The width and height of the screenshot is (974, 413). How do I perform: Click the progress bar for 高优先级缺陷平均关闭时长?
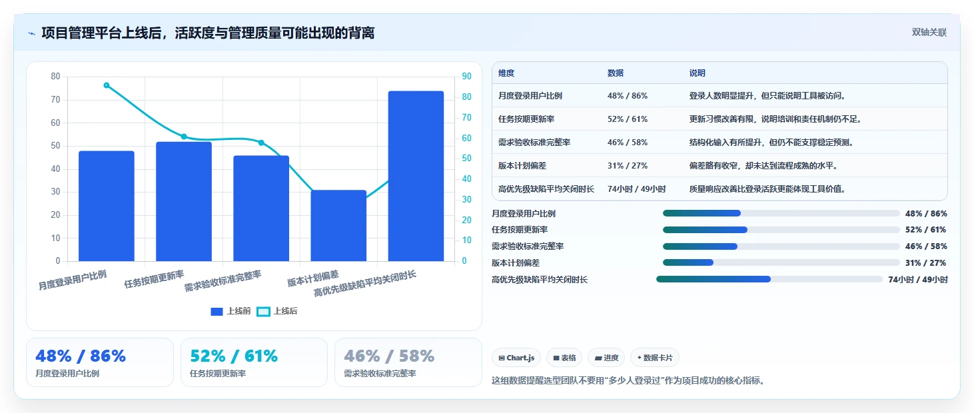point(769,279)
